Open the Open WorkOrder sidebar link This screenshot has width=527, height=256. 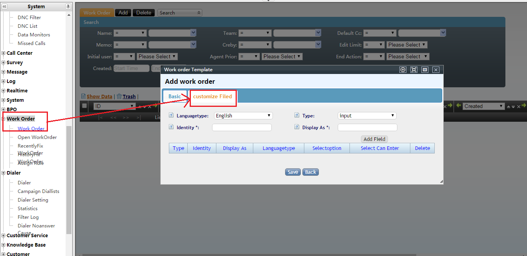click(x=37, y=137)
